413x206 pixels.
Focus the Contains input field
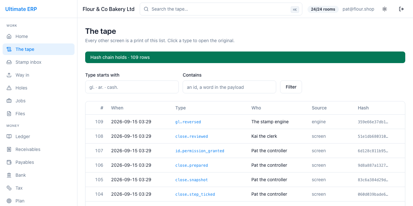click(229, 87)
